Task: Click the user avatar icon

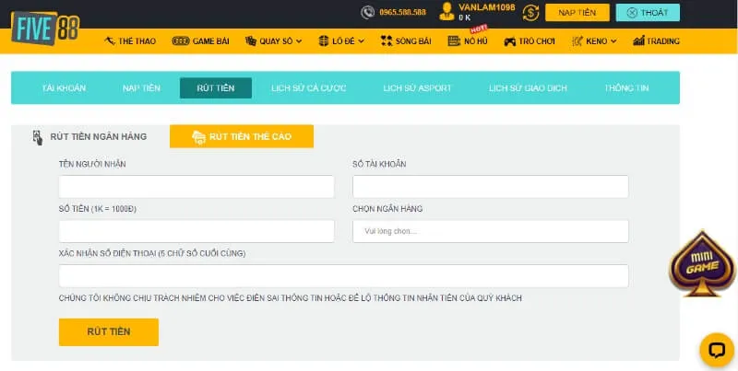Action: 446,12
